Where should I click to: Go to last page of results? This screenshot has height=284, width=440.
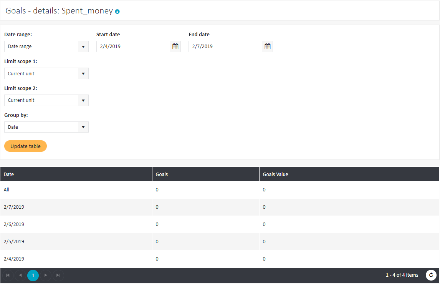(x=58, y=275)
